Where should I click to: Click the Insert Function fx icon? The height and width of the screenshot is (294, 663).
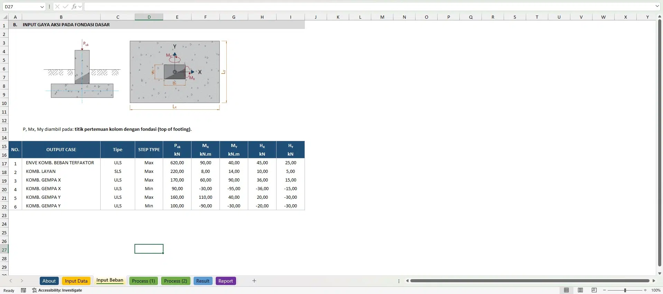click(74, 7)
